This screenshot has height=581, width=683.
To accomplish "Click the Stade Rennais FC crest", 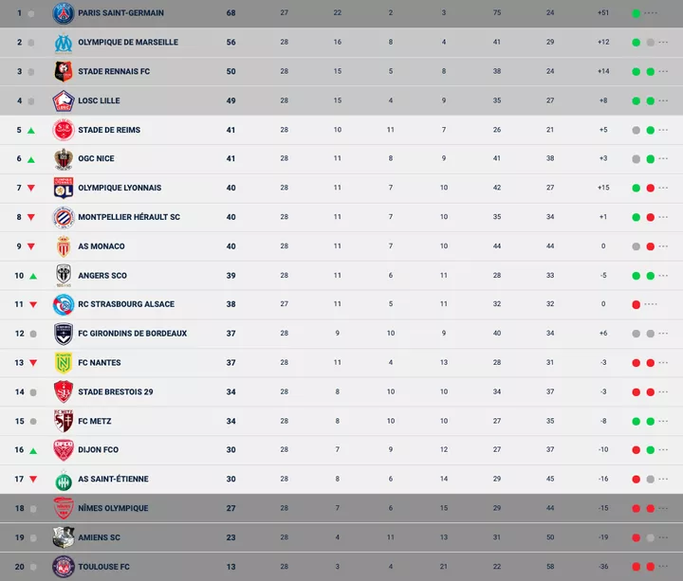I will point(64,71).
